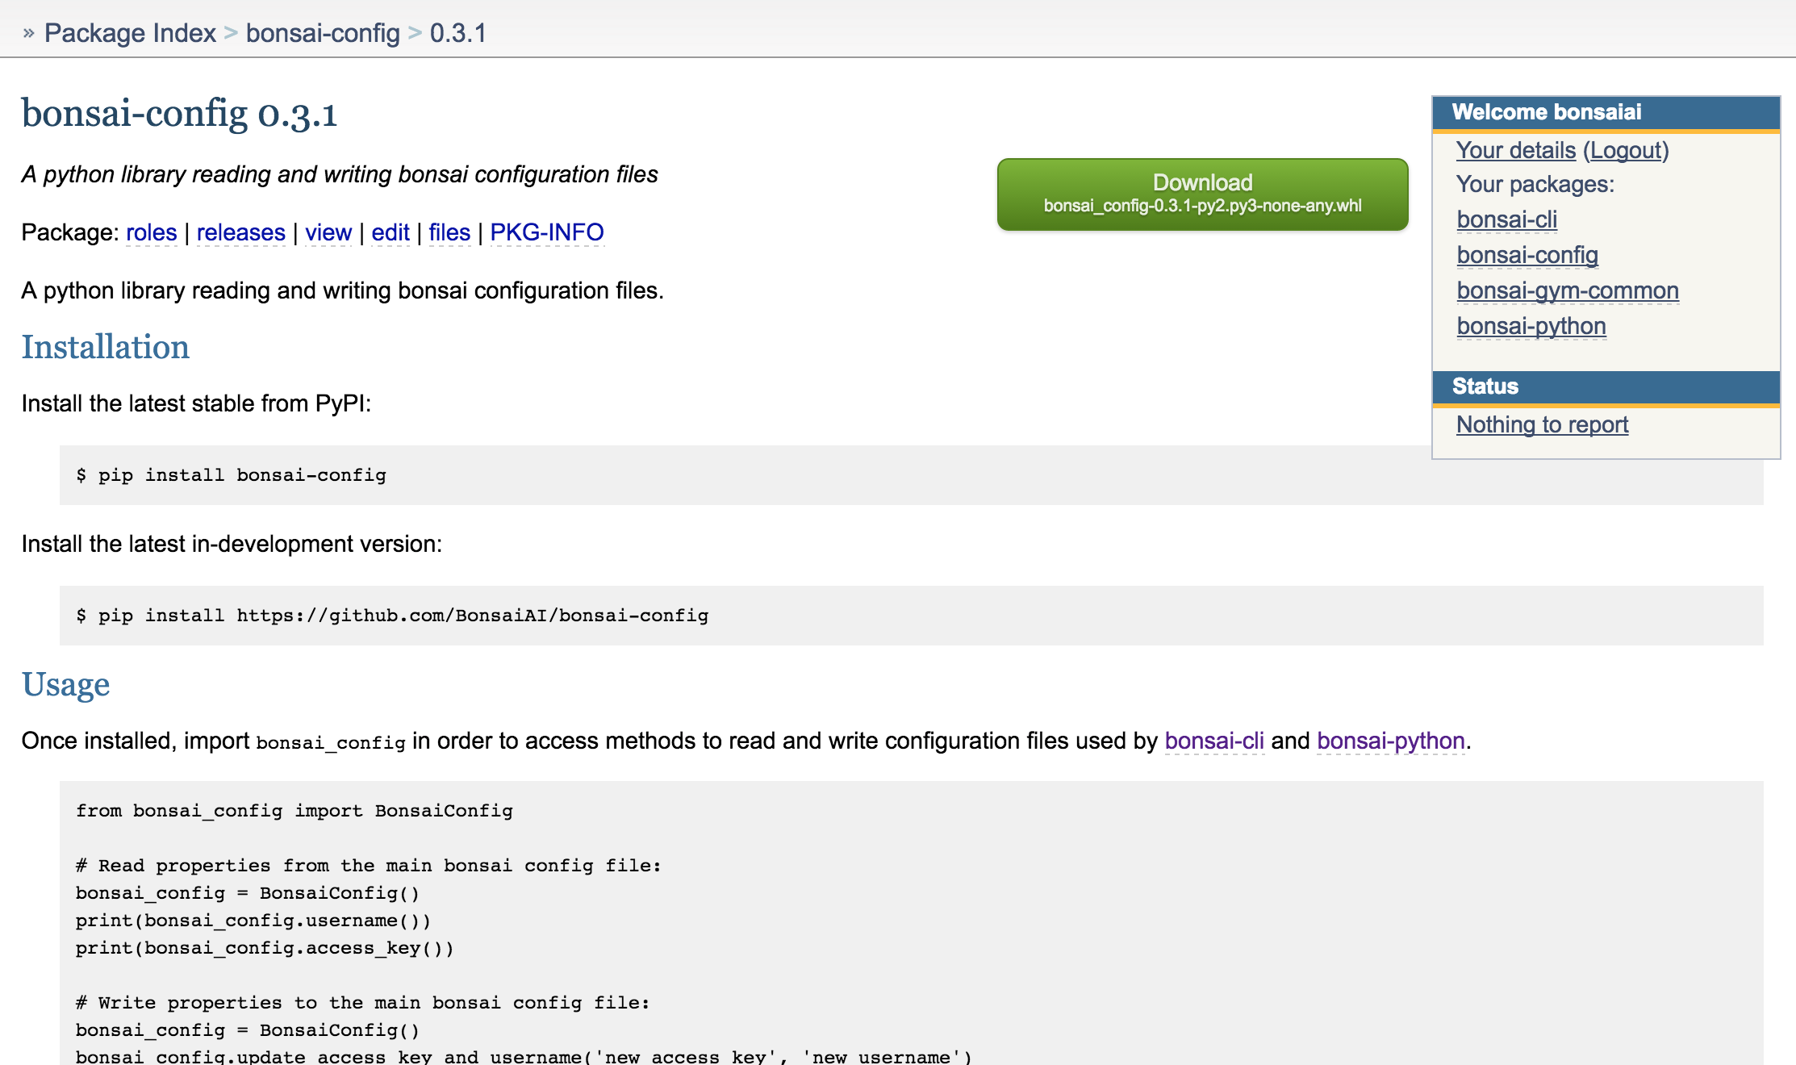The width and height of the screenshot is (1796, 1065).
Task: Click the Installation heading
Action: (106, 347)
